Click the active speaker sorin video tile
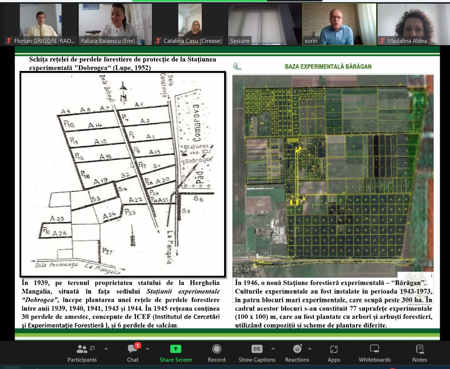 [339, 22]
